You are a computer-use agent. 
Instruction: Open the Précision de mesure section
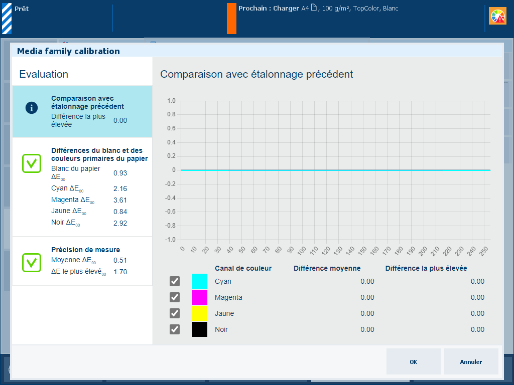pyautogui.click(x=83, y=261)
